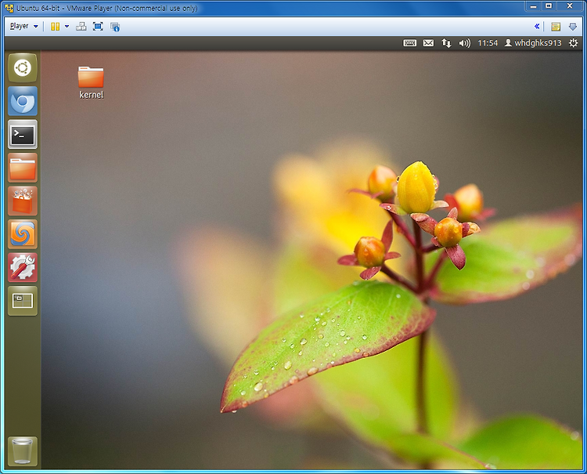
Task: Expand the power options dropdown arrow
Action: (67, 26)
